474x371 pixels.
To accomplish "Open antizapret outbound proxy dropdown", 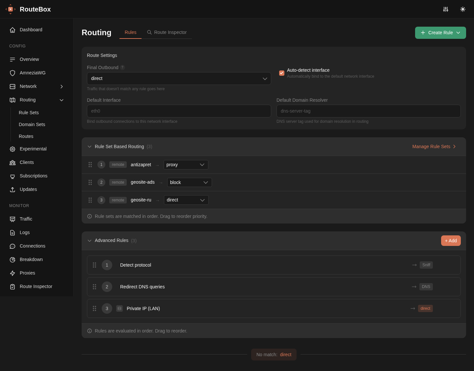I will [x=186, y=165].
